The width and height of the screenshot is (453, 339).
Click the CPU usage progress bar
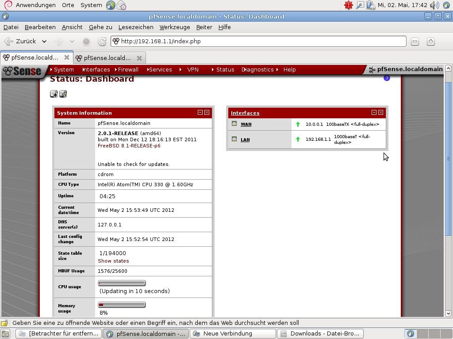pyautogui.click(x=122, y=283)
